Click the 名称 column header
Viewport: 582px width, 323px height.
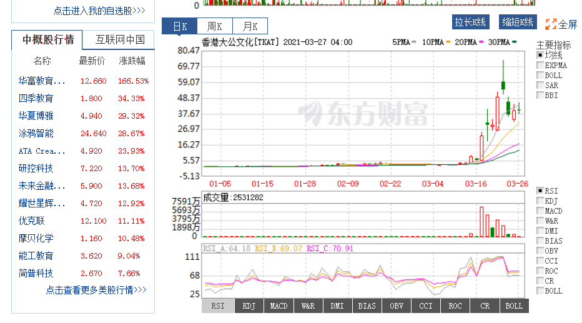(x=42, y=61)
